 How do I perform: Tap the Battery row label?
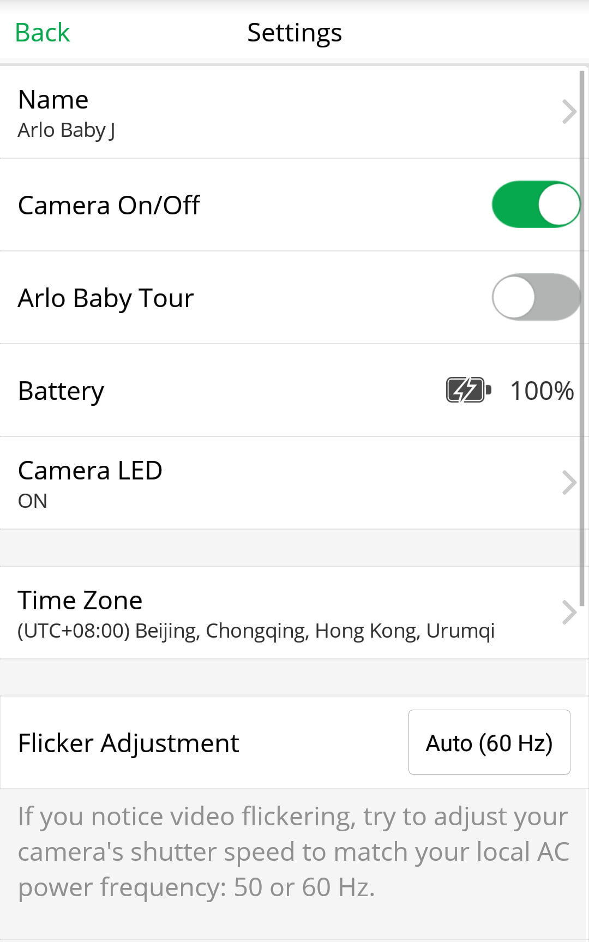tap(61, 391)
